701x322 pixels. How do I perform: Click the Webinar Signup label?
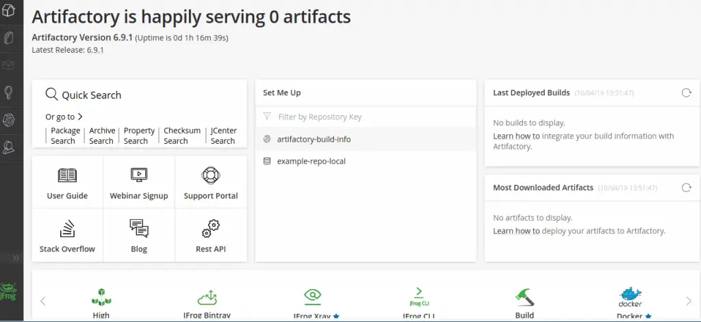click(139, 196)
